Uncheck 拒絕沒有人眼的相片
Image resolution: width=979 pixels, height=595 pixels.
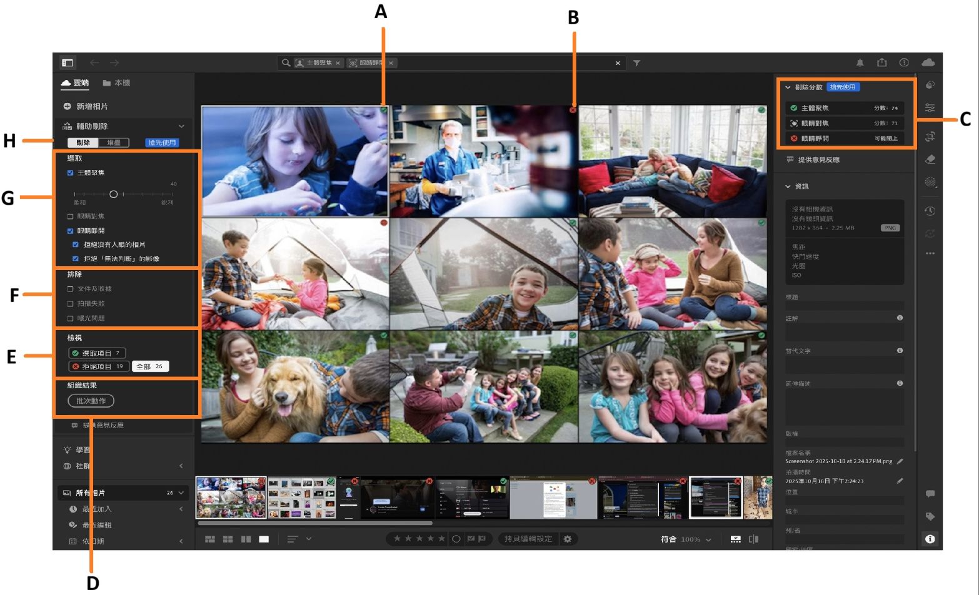pyautogui.click(x=76, y=244)
